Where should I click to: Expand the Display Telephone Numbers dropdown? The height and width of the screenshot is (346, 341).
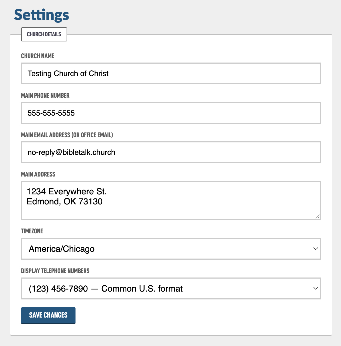coord(171,289)
